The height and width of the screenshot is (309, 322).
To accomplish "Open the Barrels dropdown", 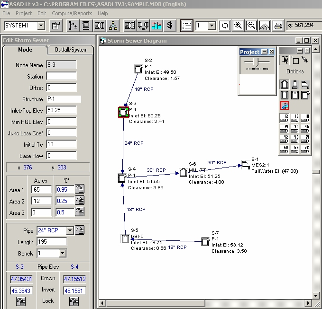I will click(x=62, y=253).
